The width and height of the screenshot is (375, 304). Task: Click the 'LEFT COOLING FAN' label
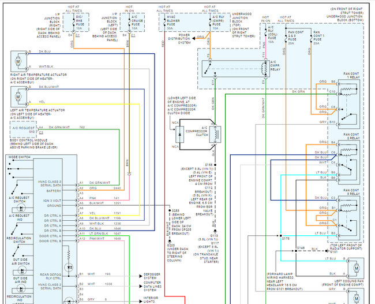pyautogui.click(x=349, y=281)
